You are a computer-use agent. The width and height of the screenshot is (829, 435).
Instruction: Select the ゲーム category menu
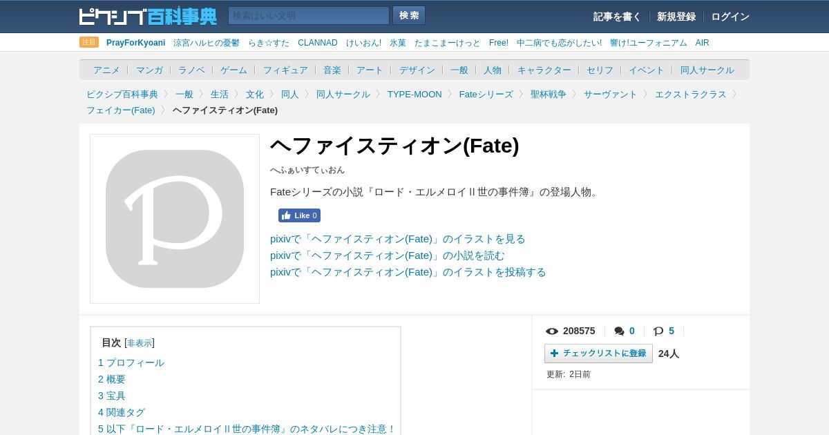tap(234, 70)
